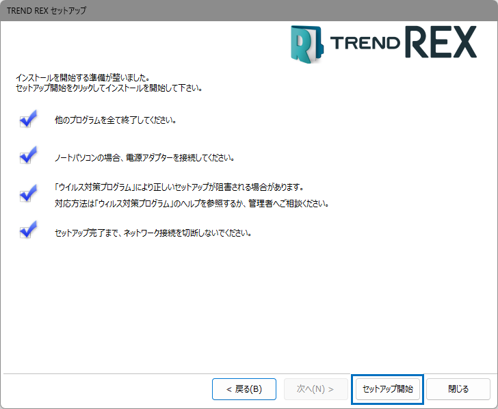Select the text about 電源アダプターを接続してください

[144, 157]
